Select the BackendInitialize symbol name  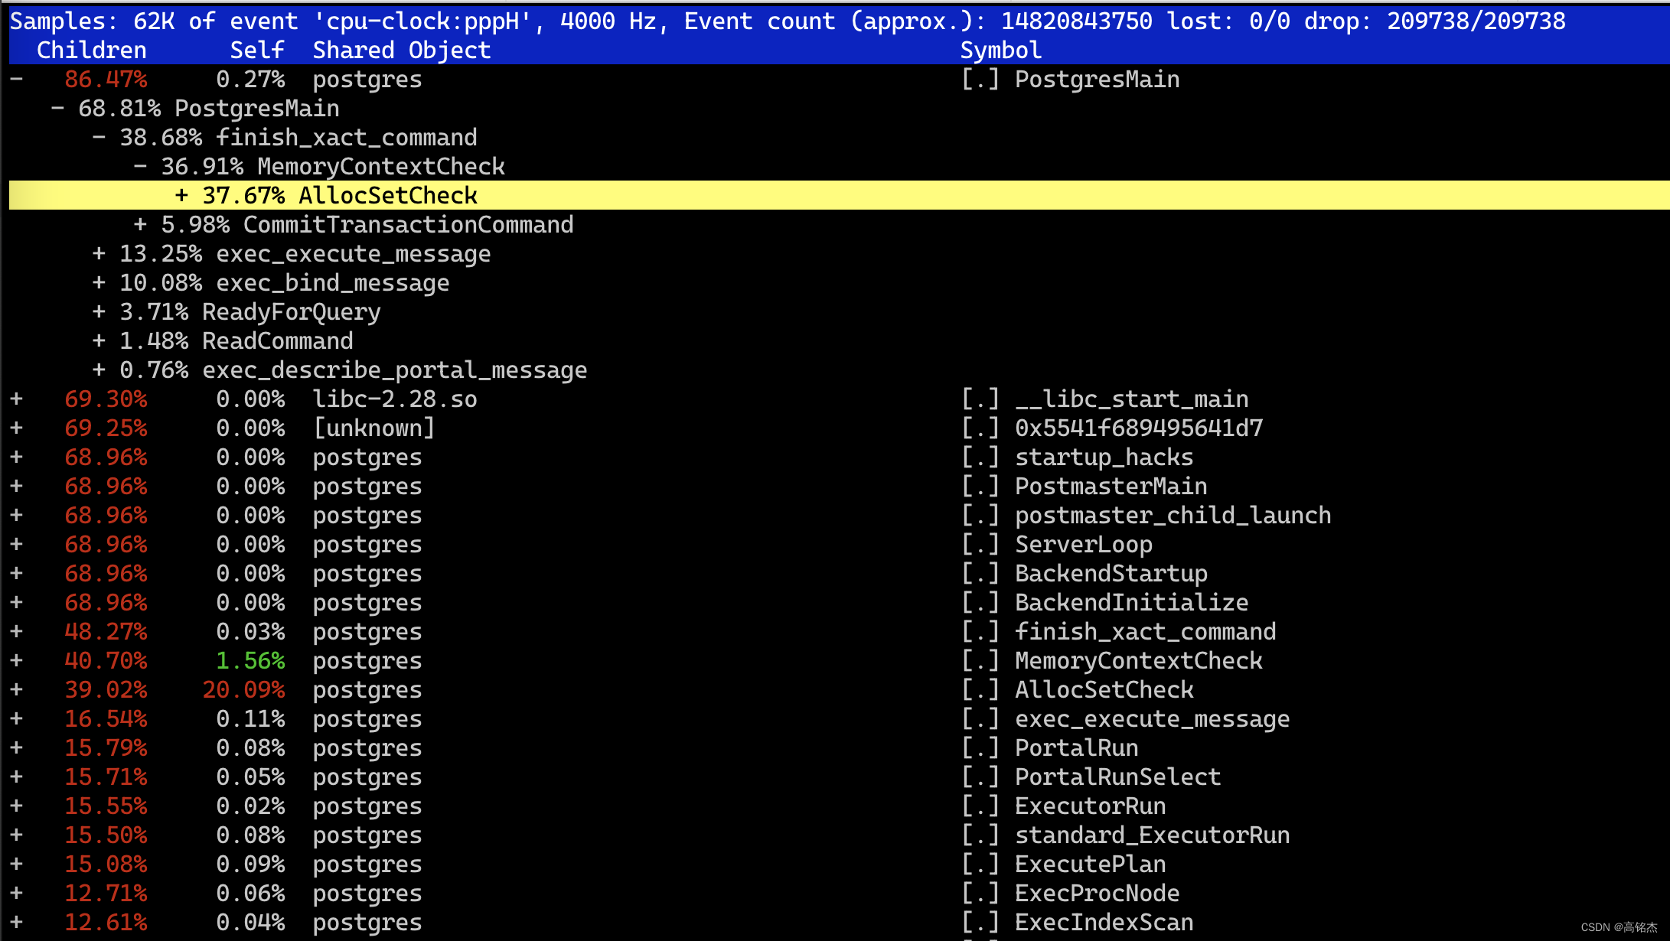click(1132, 603)
